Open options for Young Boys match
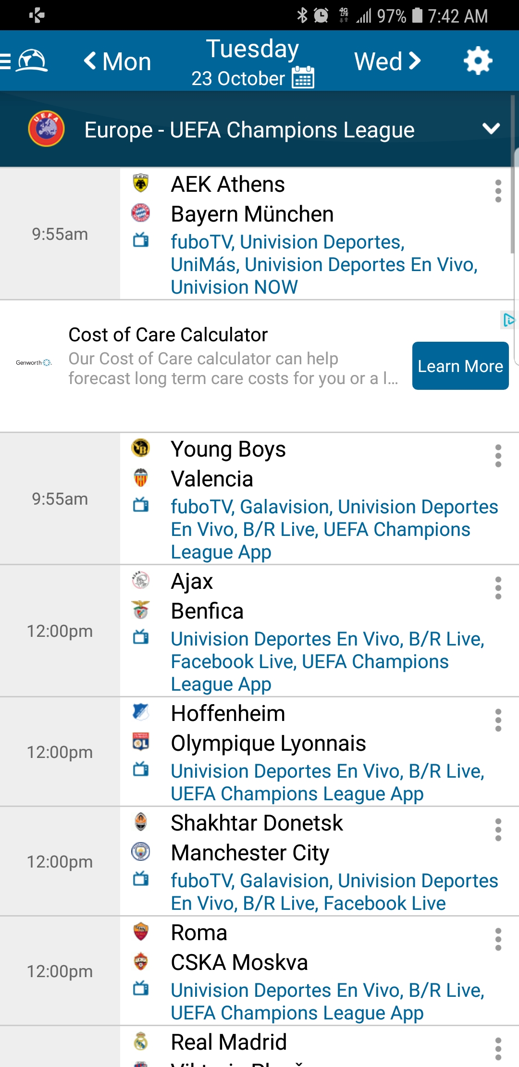This screenshot has width=519, height=1067. pos(498,456)
